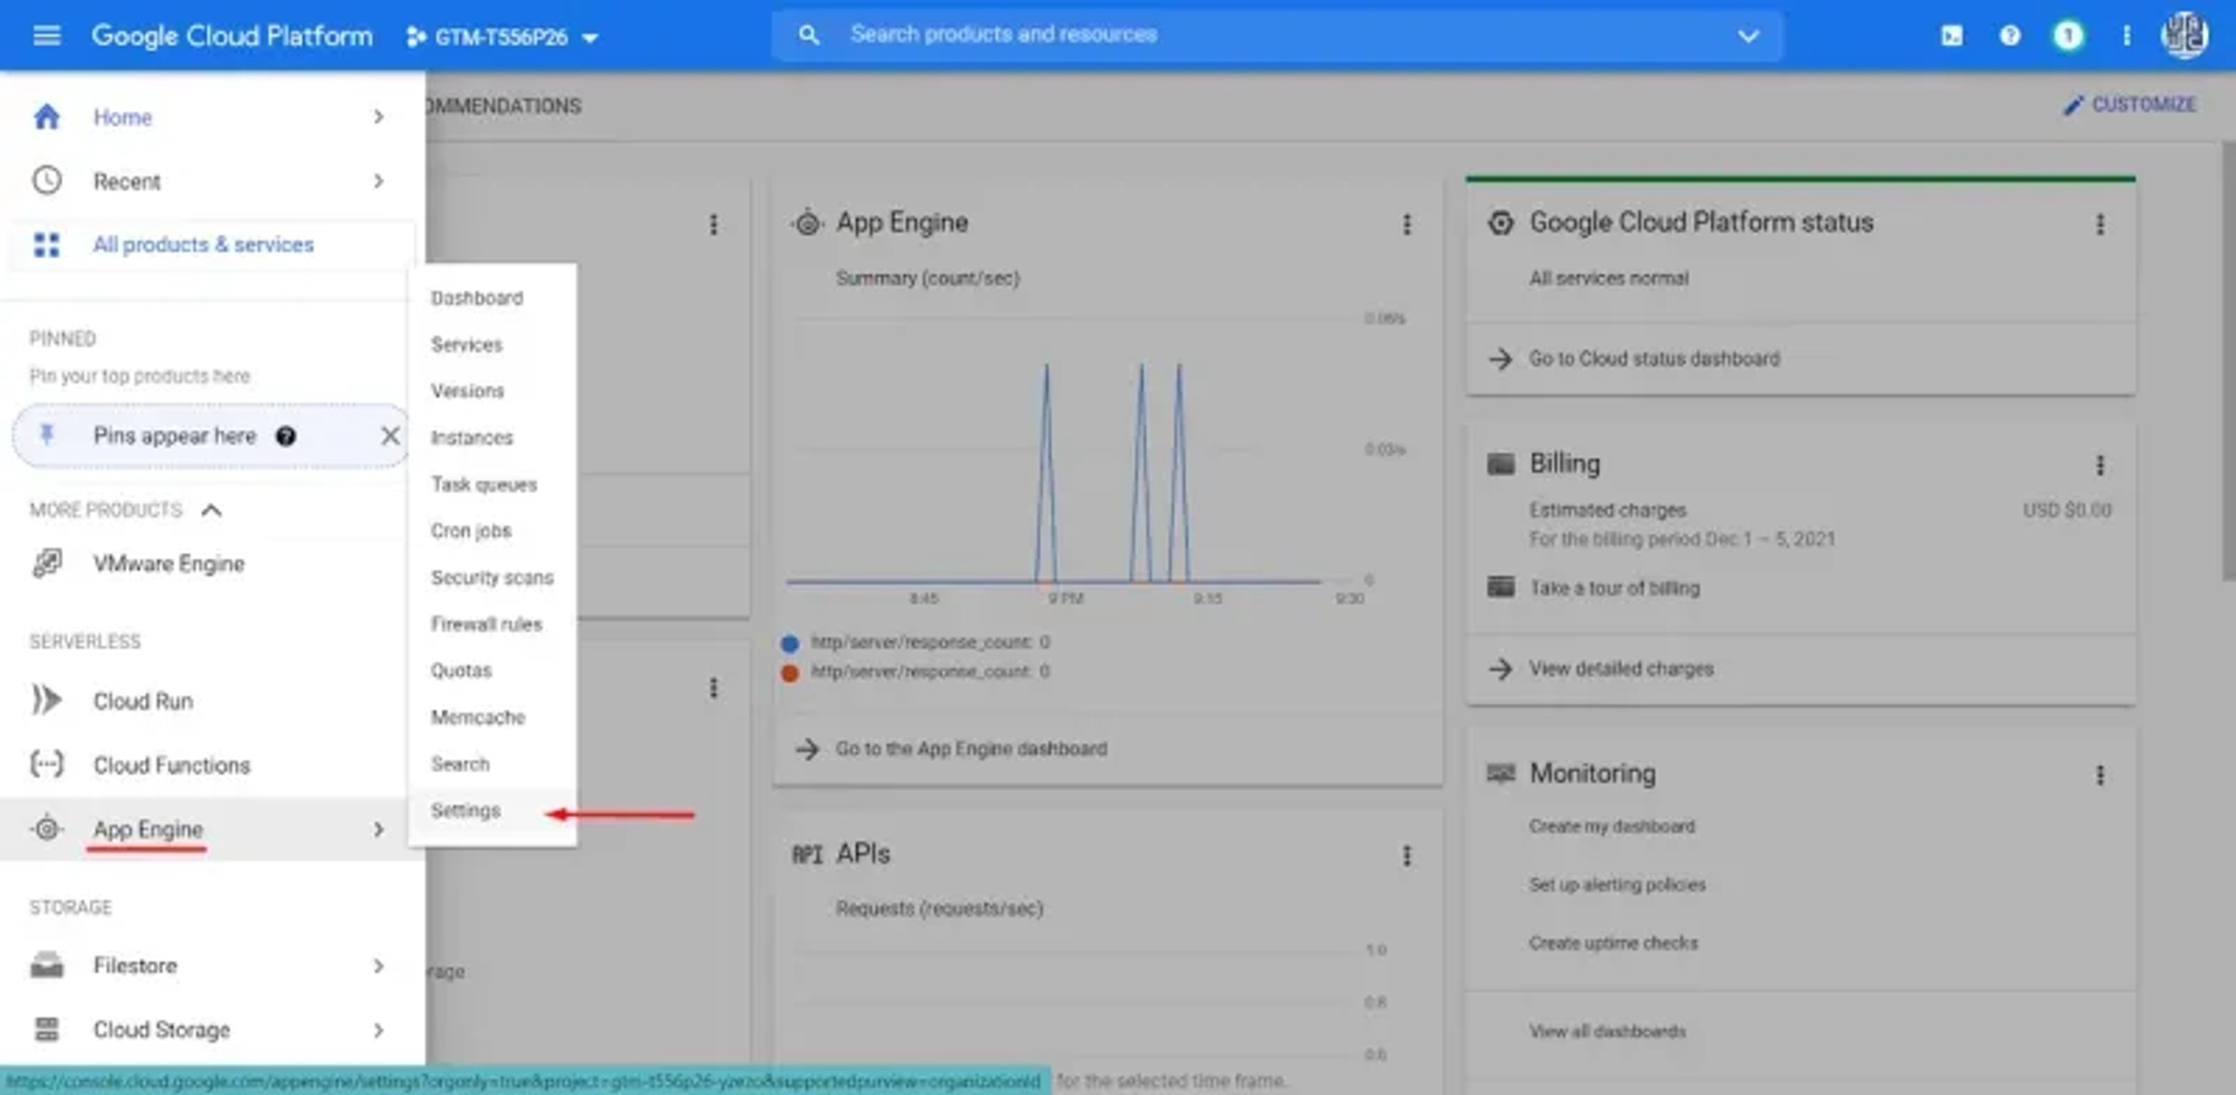Open the help question mark icon
This screenshot has width=2236, height=1095.
tap(2010, 36)
